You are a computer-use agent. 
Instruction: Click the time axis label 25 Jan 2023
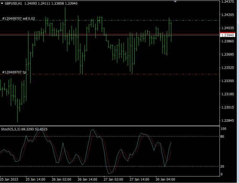pyautogui.click(x=9, y=179)
